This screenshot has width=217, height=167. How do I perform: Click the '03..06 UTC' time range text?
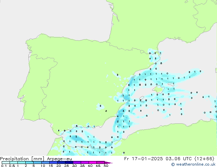coord(179,159)
